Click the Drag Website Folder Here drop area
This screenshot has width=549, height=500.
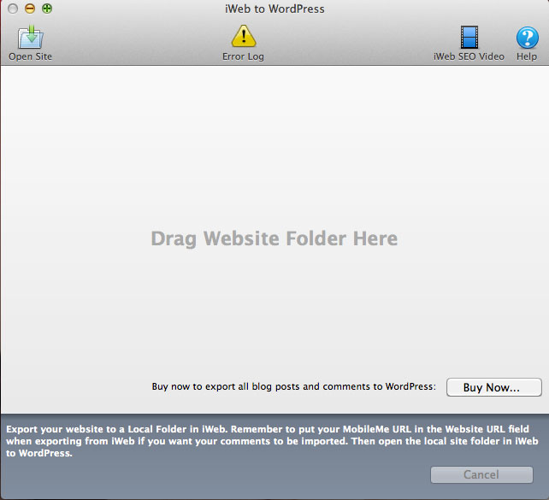(x=274, y=239)
